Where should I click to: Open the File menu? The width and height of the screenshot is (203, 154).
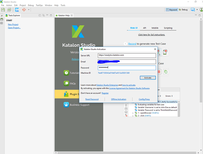pos(2,5)
